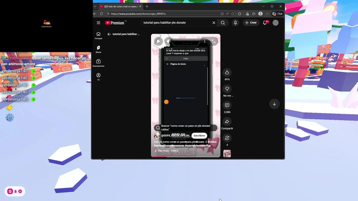Open Copilot Chat in the browser
The height and width of the screenshot is (201, 358).
tap(277, 14)
